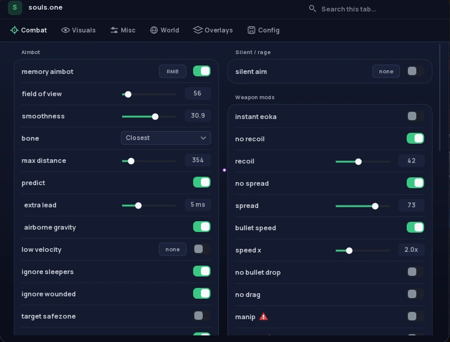Enable the manip toggle

click(x=415, y=316)
